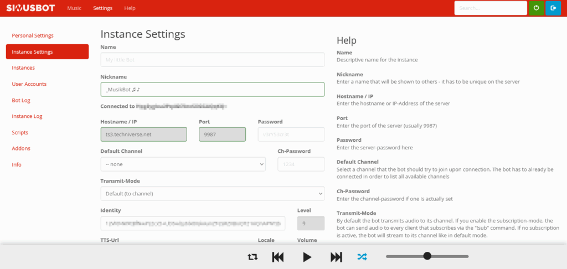567x269 pixels.
Task: Adjust the playback volume slider
Action: click(x=427, y=256)
